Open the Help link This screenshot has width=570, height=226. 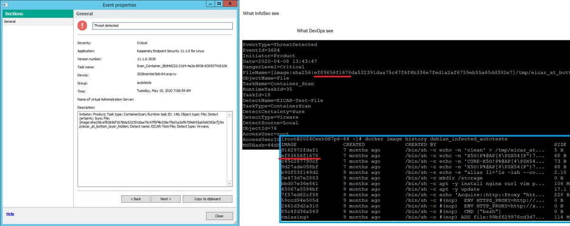click(10, 214)
